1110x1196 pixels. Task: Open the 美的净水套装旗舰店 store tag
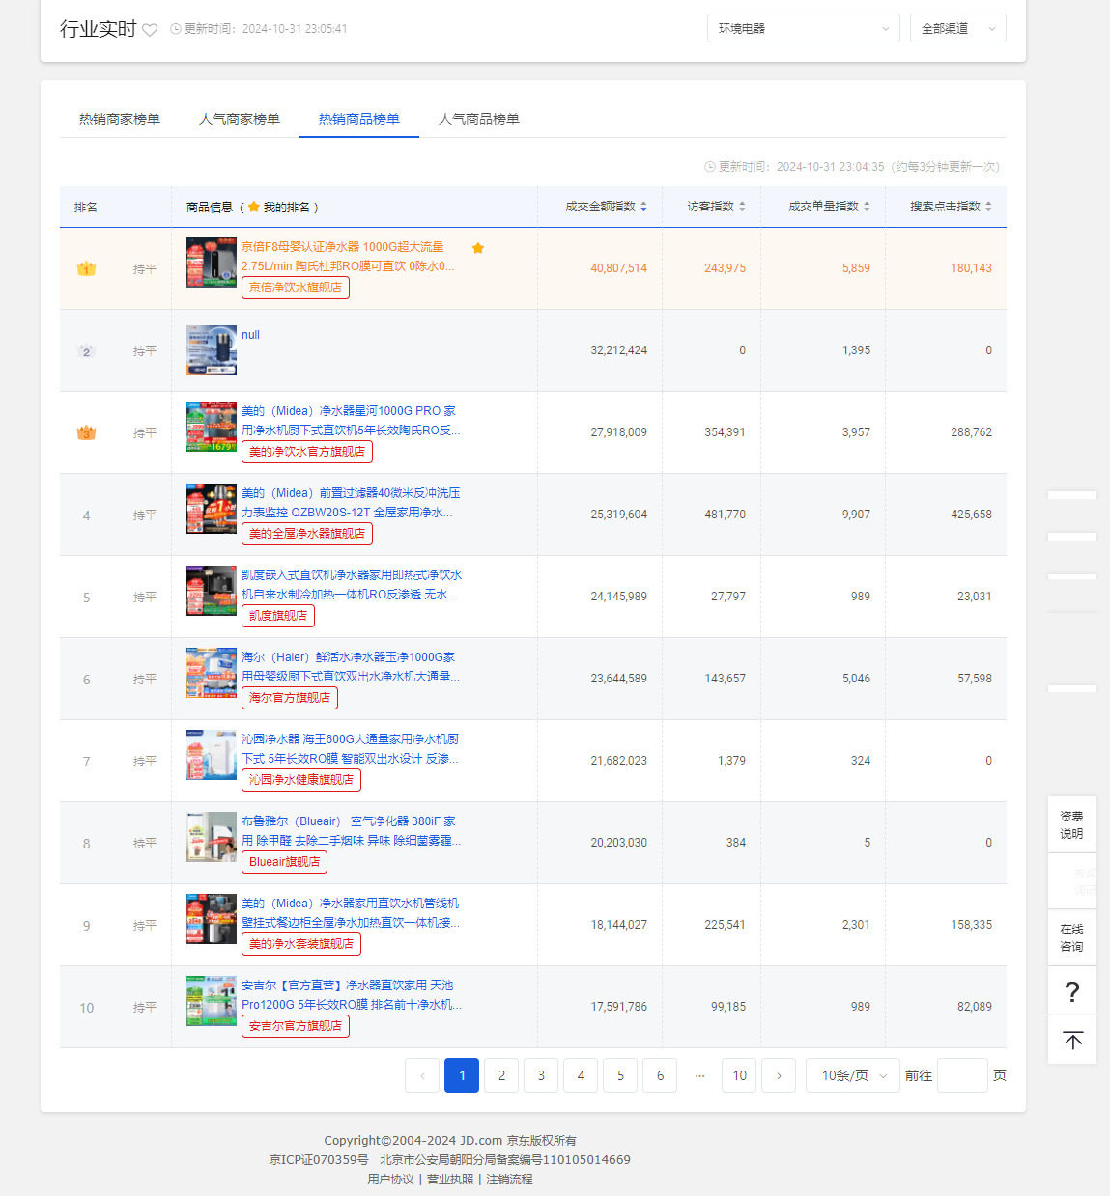pos(301,944)
